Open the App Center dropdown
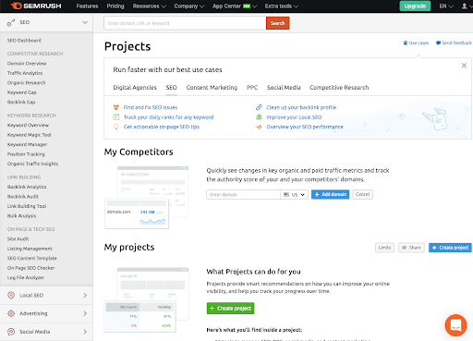This screenshot has height=341, width=473. click(235, 6)
